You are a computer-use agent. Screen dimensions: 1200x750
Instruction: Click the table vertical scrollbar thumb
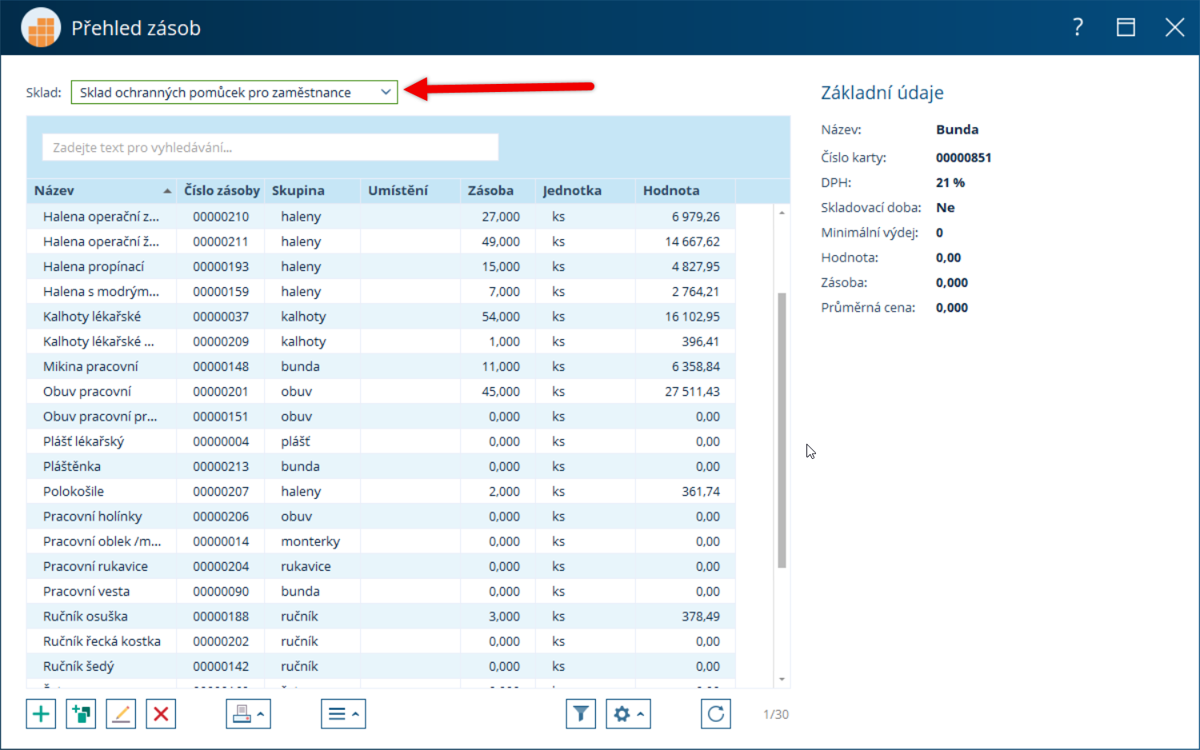click(782, 430)
